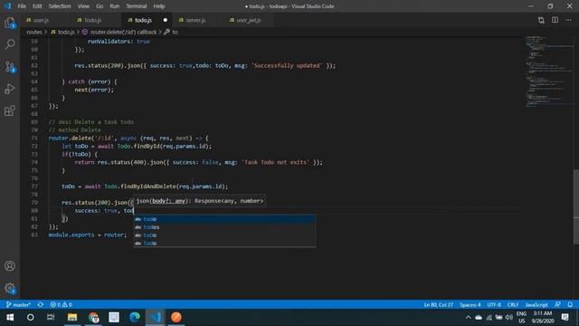Open the Action Center notification icon
This screenshot has width=579, height=326.
pyautogui.click(x=565, y=317)
